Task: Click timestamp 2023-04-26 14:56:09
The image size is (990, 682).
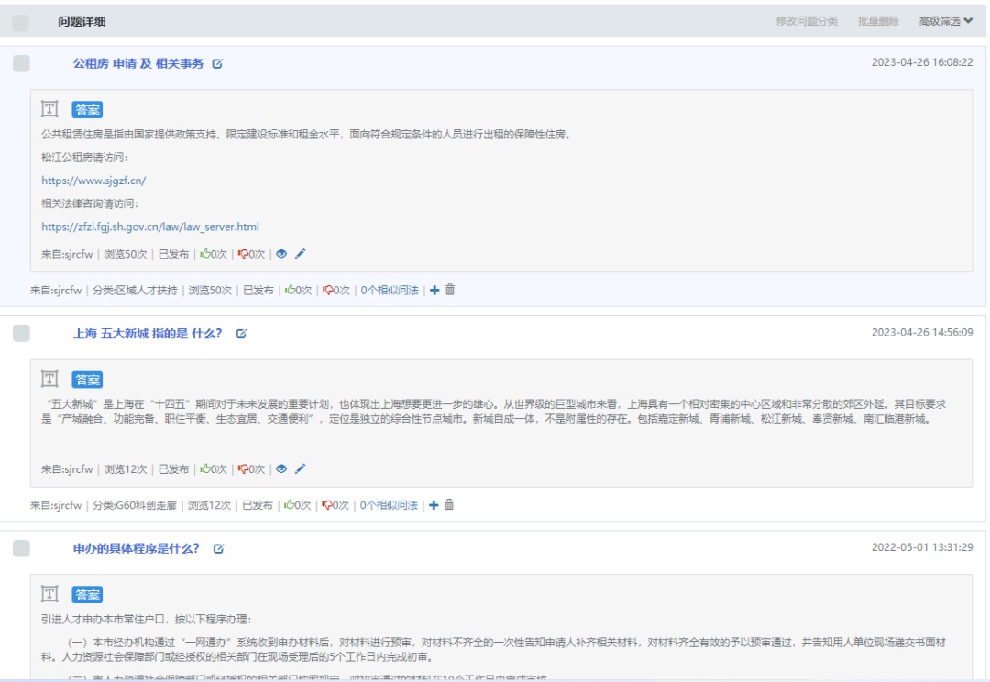Action: 922,332
